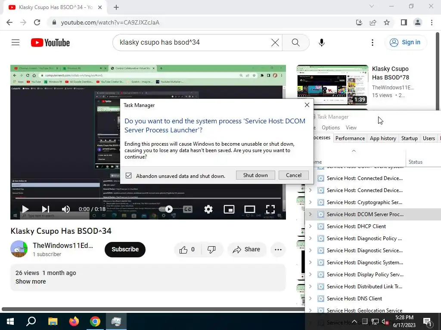441x330 pixels.
Task: Expand Service Host: Diagnostic Service... row
Action: tap(310, 251)
